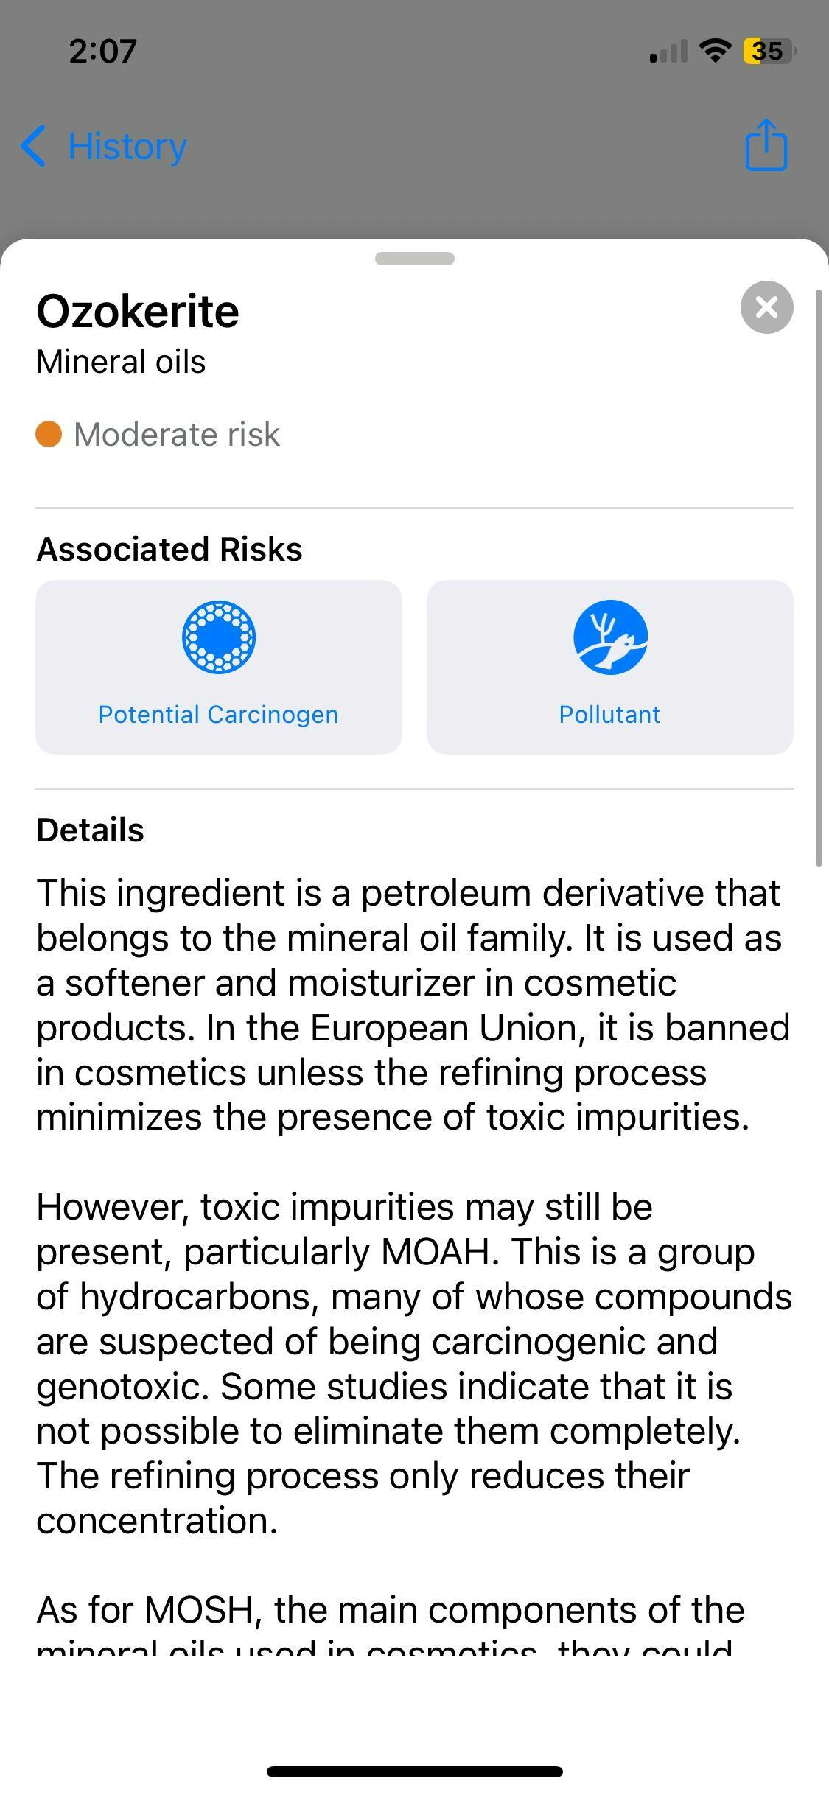This screenshot has width=829, height=1795.
Task: Tap the cellular signal bars
Action: [668, 52]
